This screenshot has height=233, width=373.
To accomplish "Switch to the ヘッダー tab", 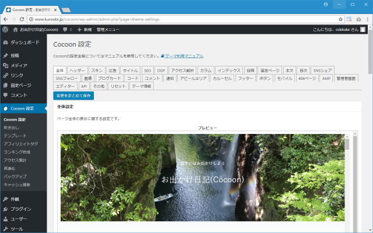I will coord(78,70).
